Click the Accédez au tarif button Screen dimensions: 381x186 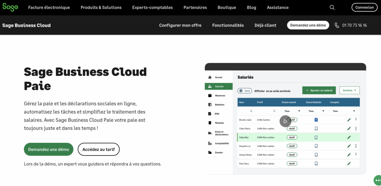click(99, 149)
